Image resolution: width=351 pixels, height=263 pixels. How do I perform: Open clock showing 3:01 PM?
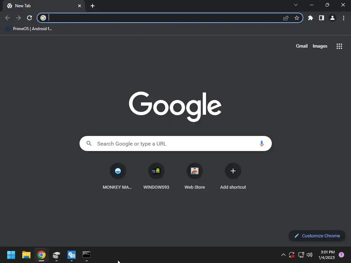click(327, 255)
